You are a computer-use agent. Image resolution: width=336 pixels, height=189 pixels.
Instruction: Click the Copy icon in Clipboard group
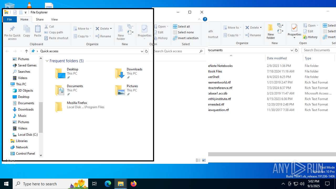tap(27, 29)
